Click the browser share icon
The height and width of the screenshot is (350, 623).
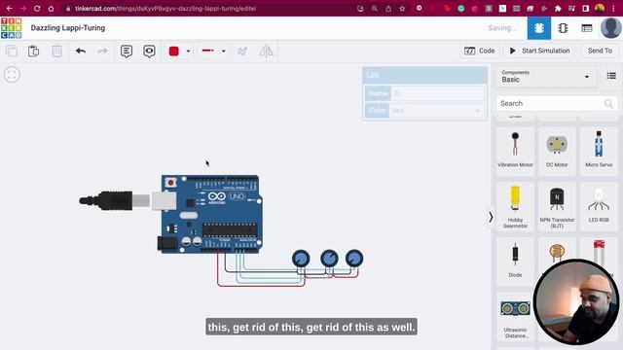tap(388, 9)
